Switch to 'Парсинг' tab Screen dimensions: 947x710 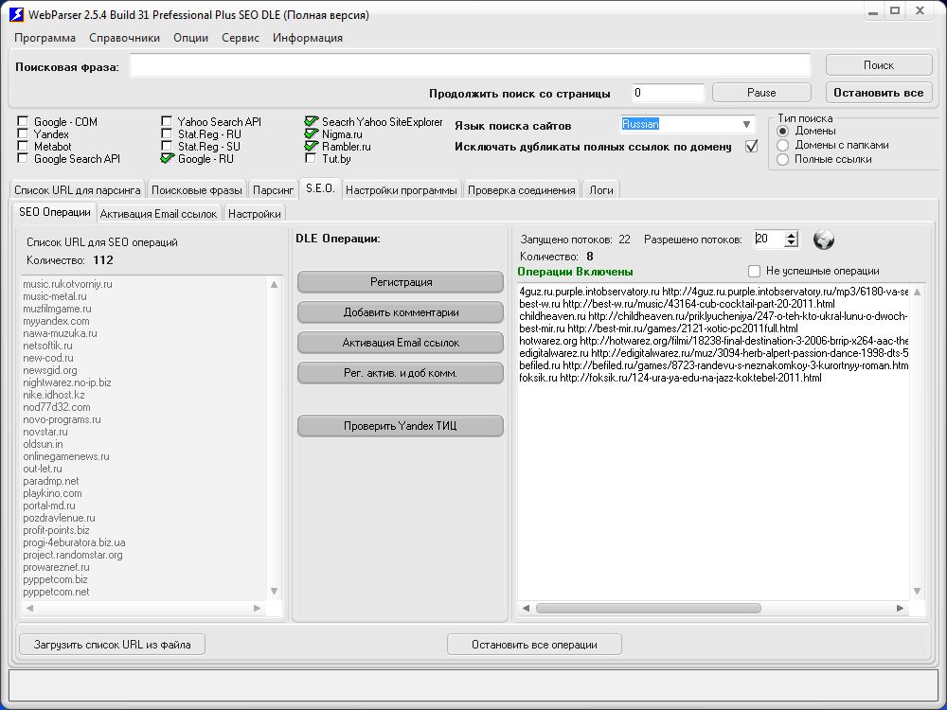[273, 189]
